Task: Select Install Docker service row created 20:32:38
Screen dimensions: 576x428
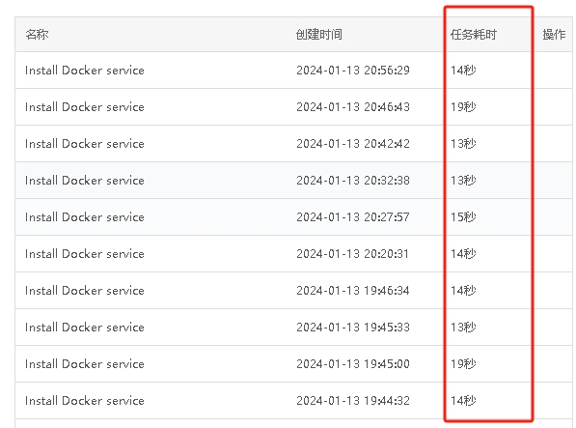Action: tap(293, 180)
